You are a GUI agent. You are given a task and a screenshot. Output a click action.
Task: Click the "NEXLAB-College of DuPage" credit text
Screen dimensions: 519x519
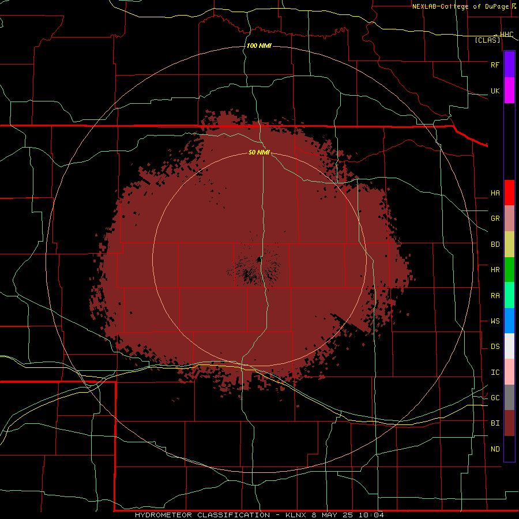pos(461,6)
